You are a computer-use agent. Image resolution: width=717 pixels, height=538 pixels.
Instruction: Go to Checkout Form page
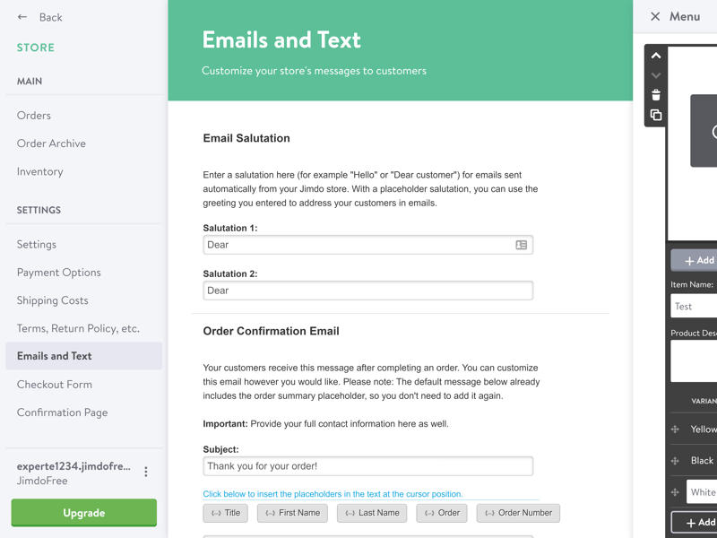55,385
